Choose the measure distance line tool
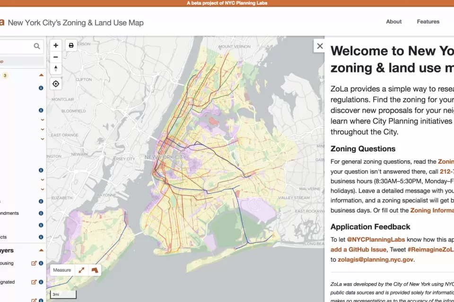 pos(81,270)
